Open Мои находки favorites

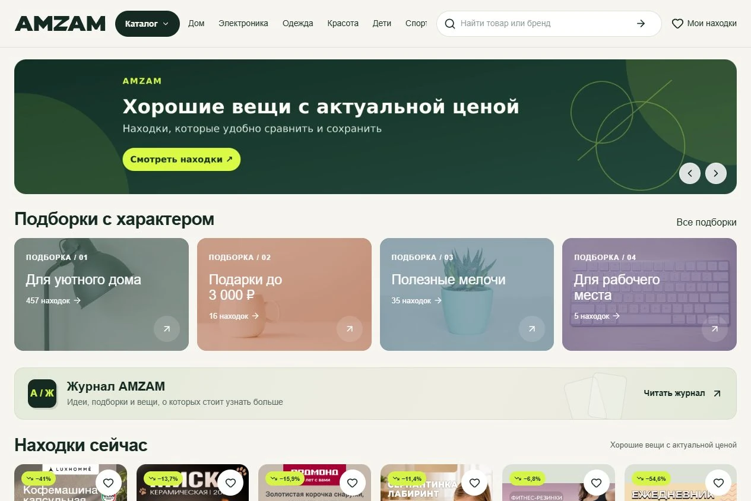[704, 24]
